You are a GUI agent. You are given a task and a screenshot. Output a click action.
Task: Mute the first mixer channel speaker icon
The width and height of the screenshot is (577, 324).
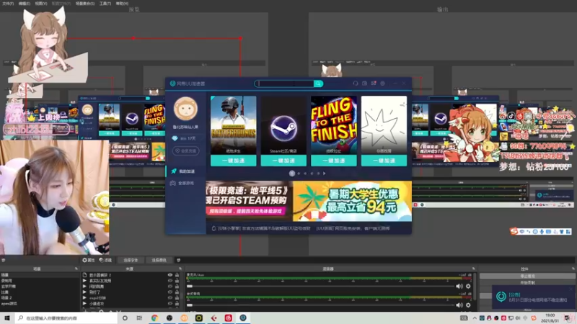(459, 286)
